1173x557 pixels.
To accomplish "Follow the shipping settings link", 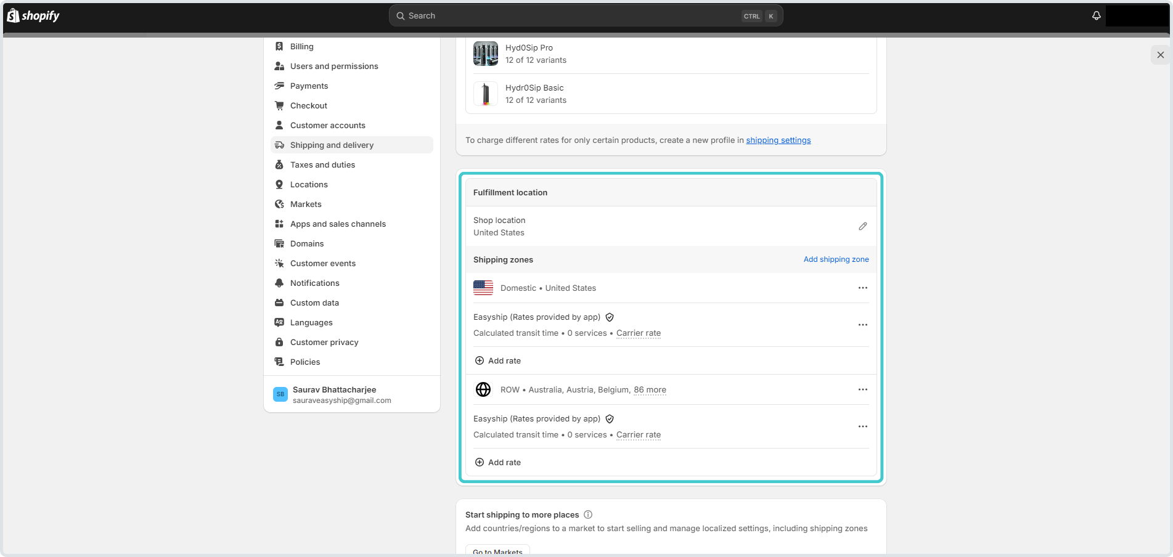I will coord(779,140).
